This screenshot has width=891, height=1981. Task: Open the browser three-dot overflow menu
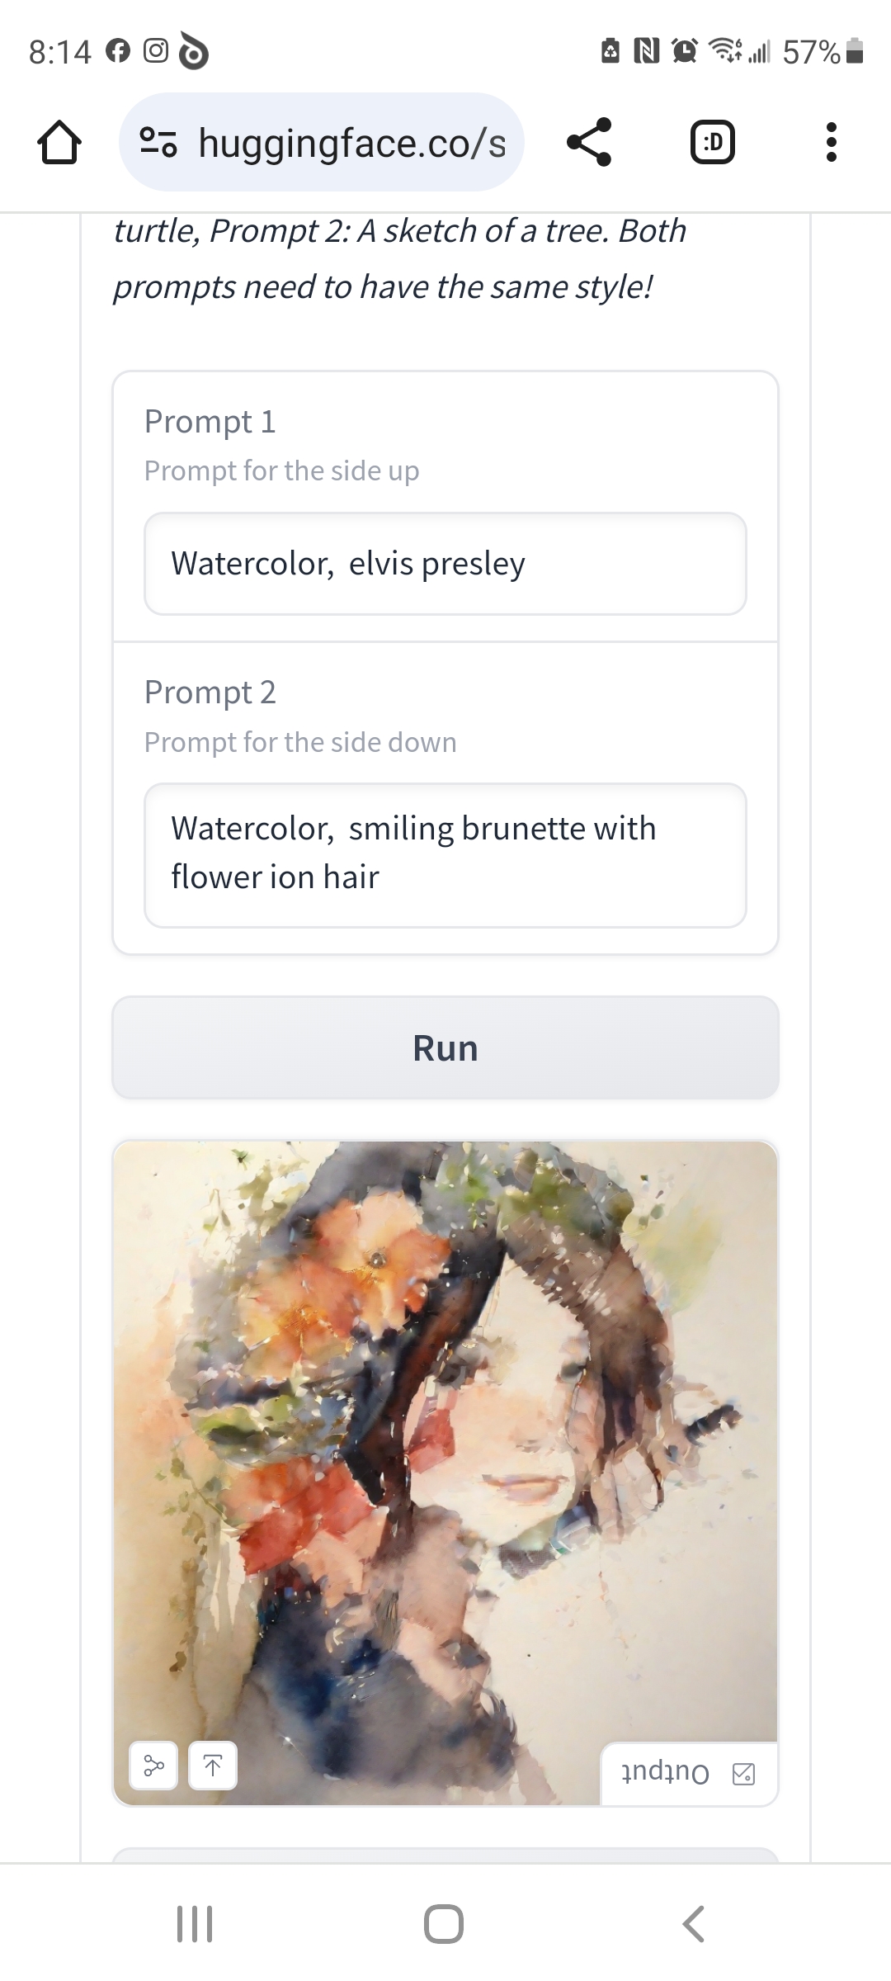tap(831, 143)
